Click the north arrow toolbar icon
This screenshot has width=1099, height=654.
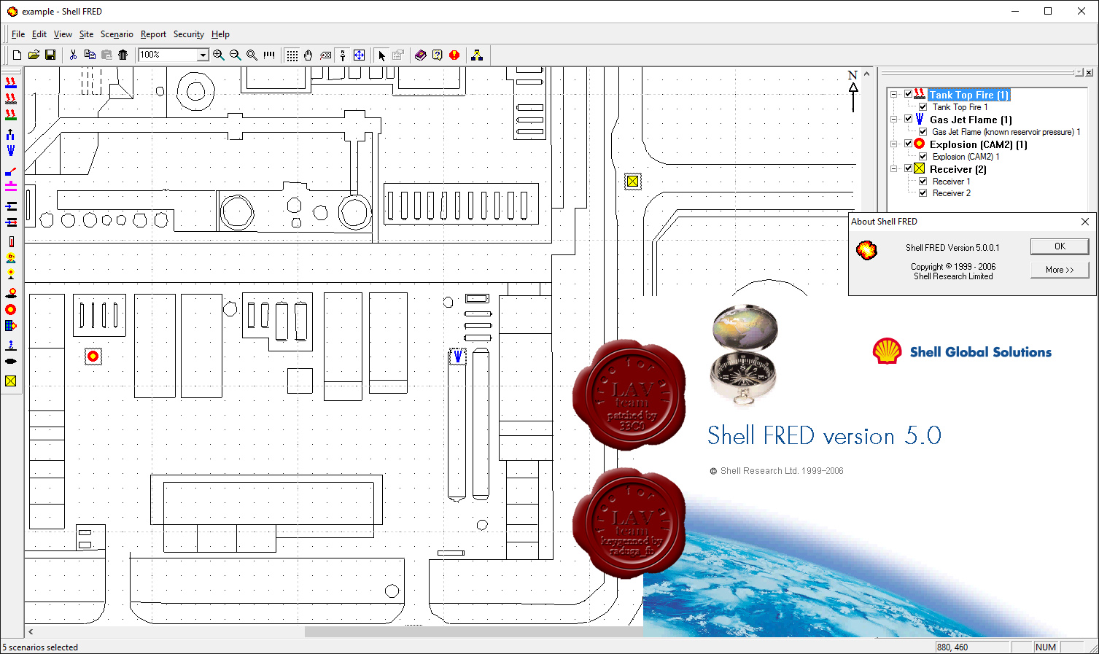342,55
